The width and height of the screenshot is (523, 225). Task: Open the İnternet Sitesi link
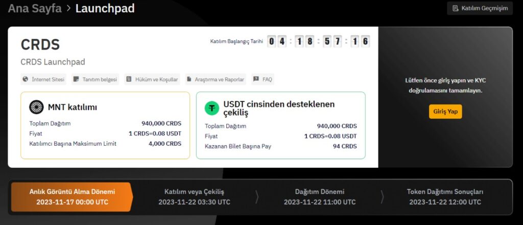43,79
